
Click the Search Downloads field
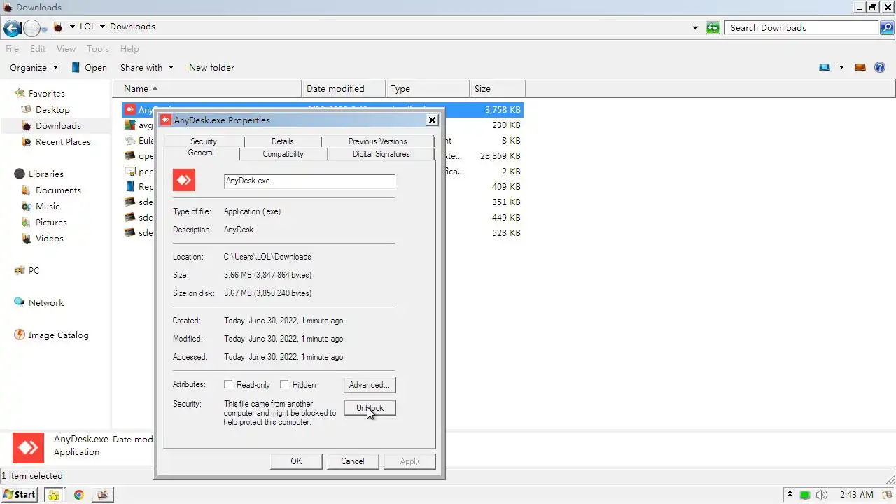802,28
